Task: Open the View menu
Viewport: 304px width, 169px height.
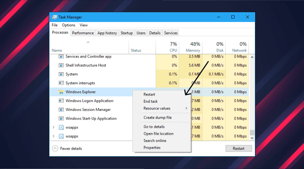Action: coord(84,25)
